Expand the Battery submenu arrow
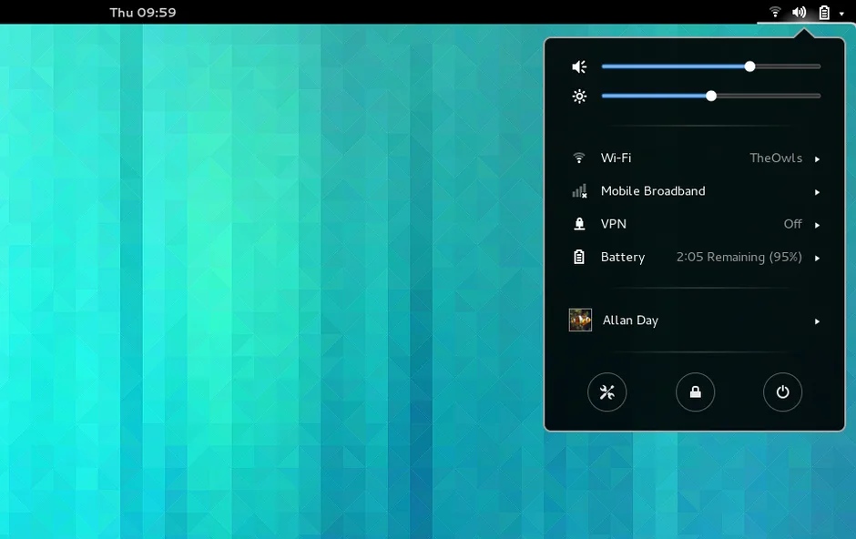Image resolution: width=856 pixels, height=539 pixels. 817,259
